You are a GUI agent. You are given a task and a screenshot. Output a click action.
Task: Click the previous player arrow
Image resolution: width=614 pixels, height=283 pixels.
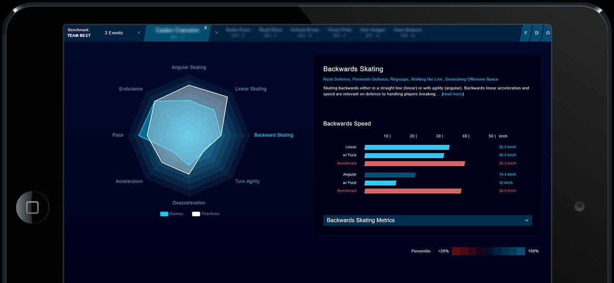(x=138, y=33)
